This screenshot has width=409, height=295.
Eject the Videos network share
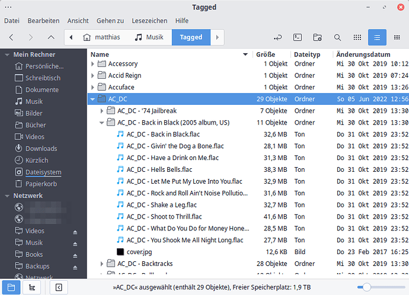75,232
